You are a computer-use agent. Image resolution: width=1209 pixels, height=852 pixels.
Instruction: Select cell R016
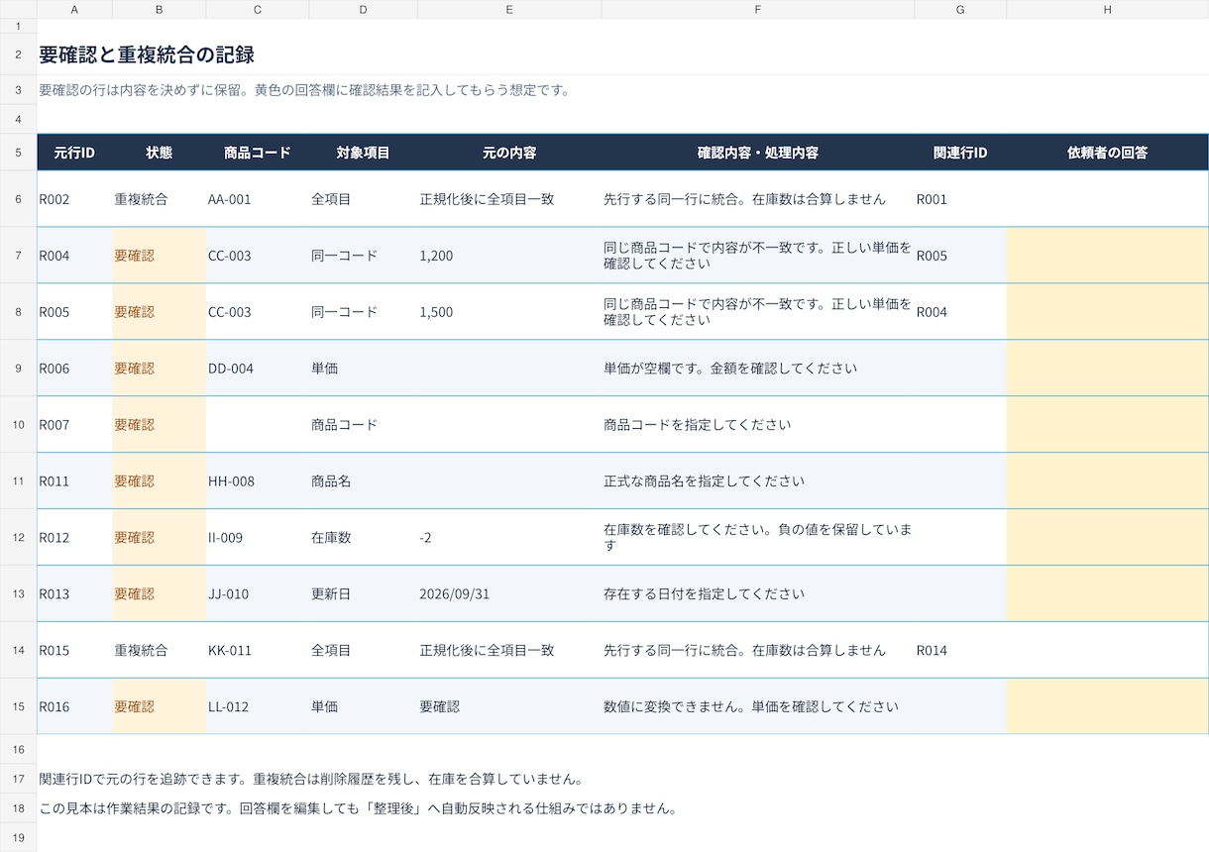pyautogui.click(x=74, y=707)
